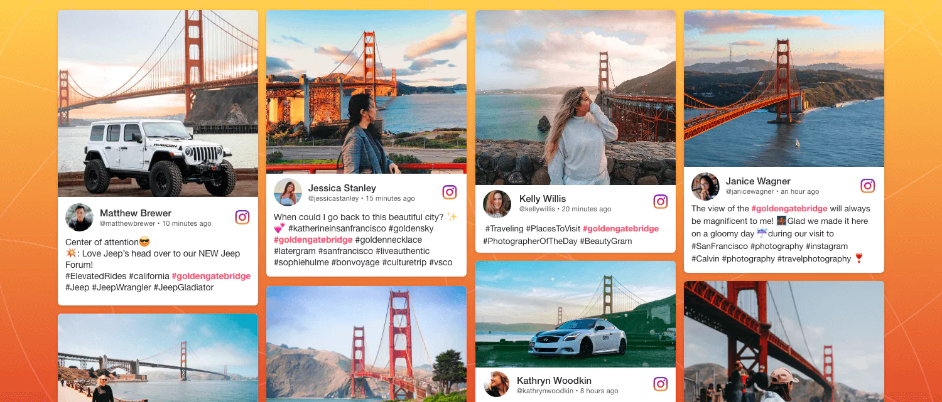
Task: Click Instagram icon on Kelly Willis's post
Action: 660,201
